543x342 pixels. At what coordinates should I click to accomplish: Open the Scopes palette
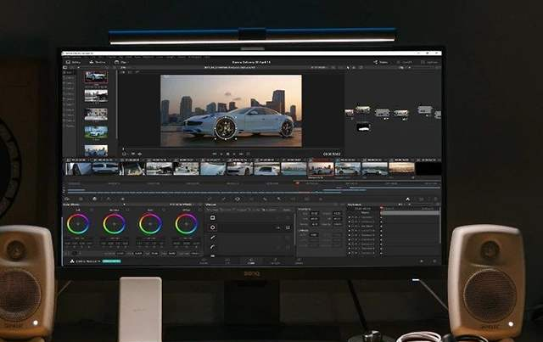(422, 199)
